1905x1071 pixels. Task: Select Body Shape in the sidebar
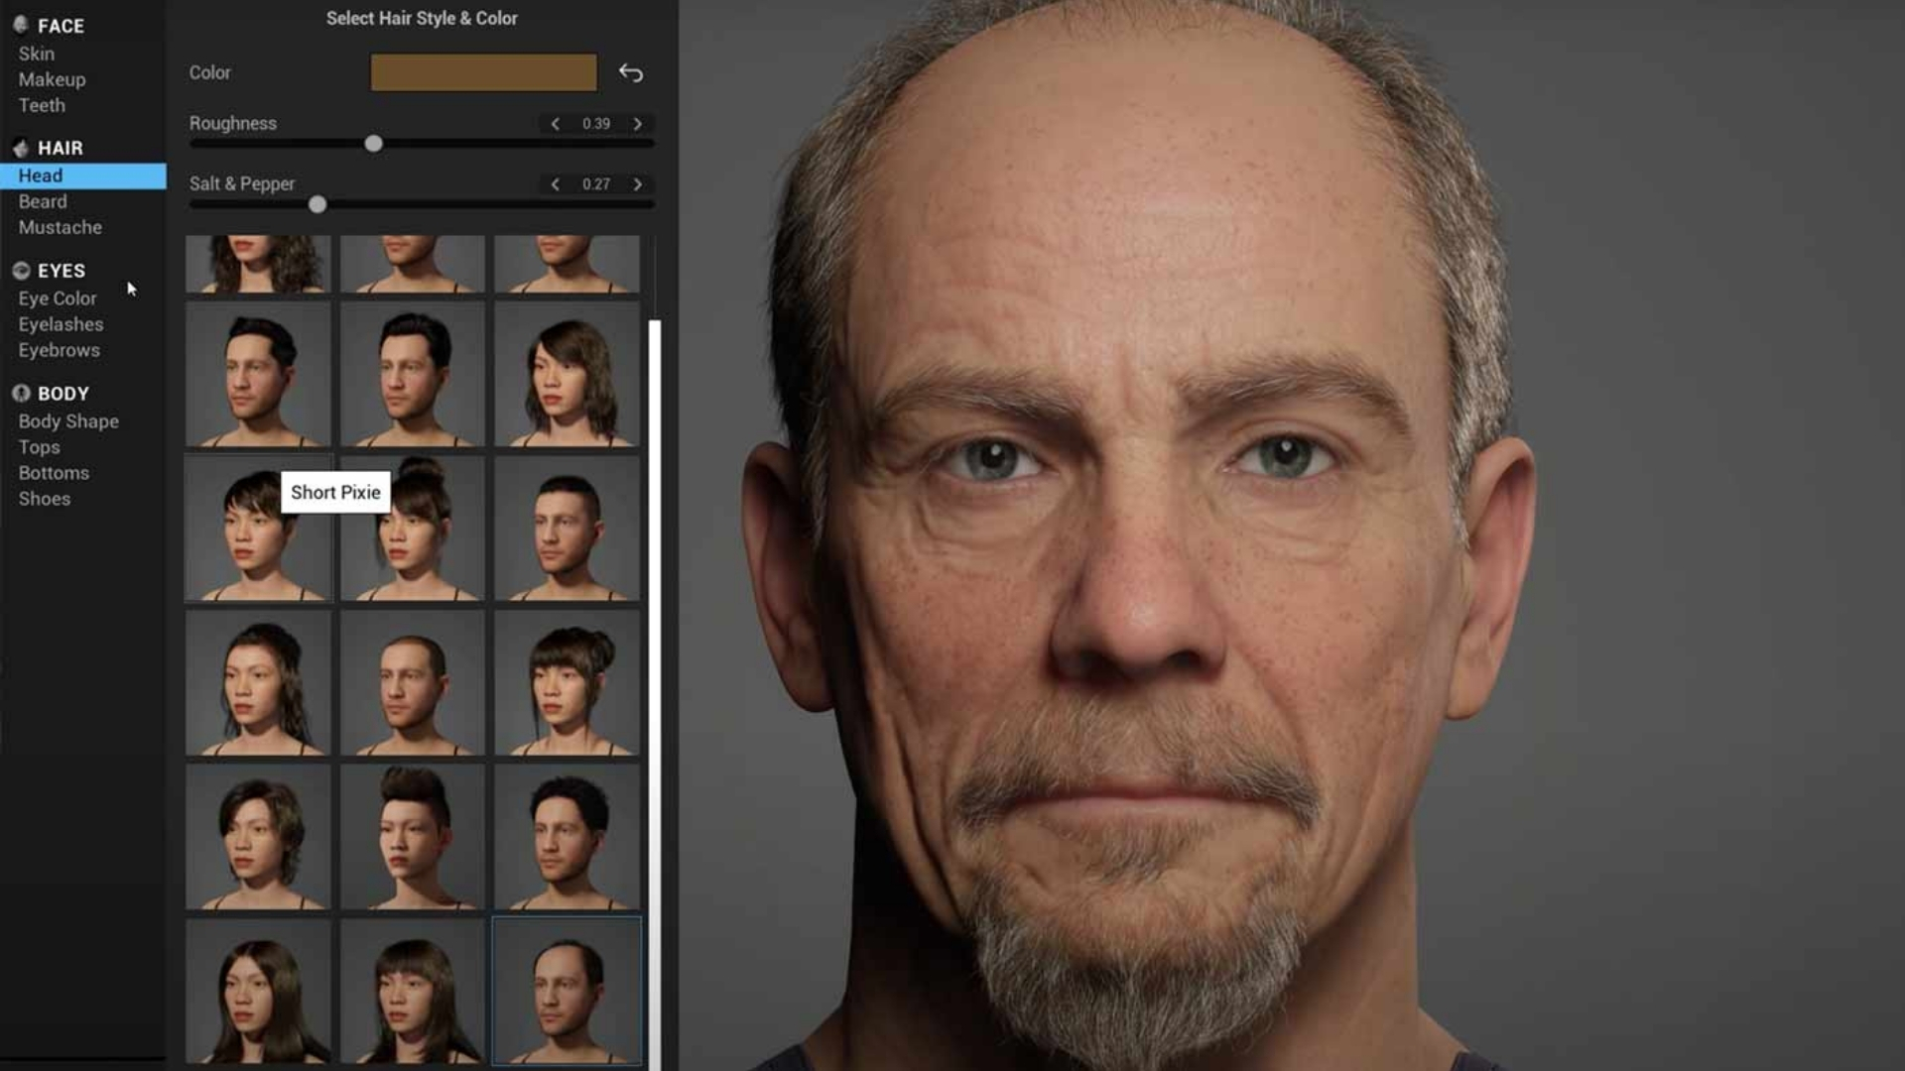pyautogui.click(x=67, y=420)
